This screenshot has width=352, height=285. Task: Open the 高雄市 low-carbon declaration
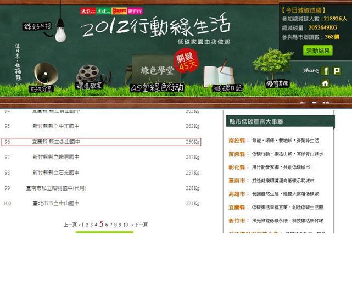click(237, 194)
